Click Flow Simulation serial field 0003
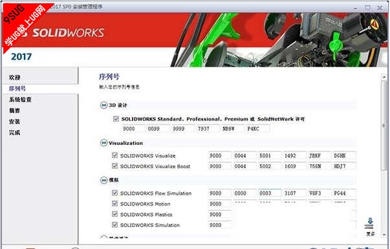 pos(270,193)
